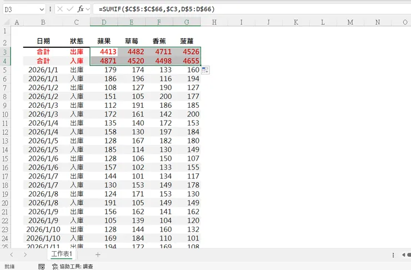The height and width of the screenshot is (270, 411).
Task: Select cell D20 showing 191
Action: pyautogui.click(x=104, y=203)
